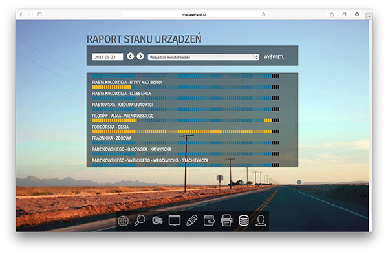Click the browser share icon

332,14
